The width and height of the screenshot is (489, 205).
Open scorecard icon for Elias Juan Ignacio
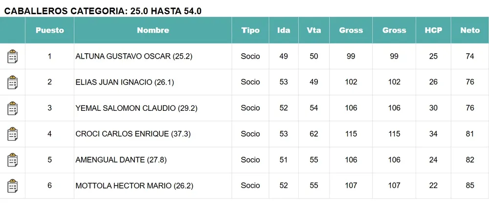[x=12, y=82]
